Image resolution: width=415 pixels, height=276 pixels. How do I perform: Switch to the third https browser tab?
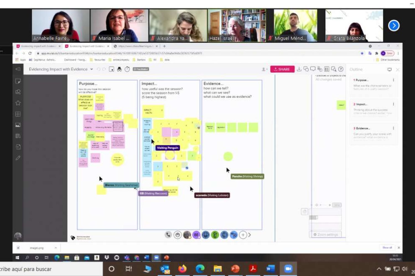(x=135, y=46)
